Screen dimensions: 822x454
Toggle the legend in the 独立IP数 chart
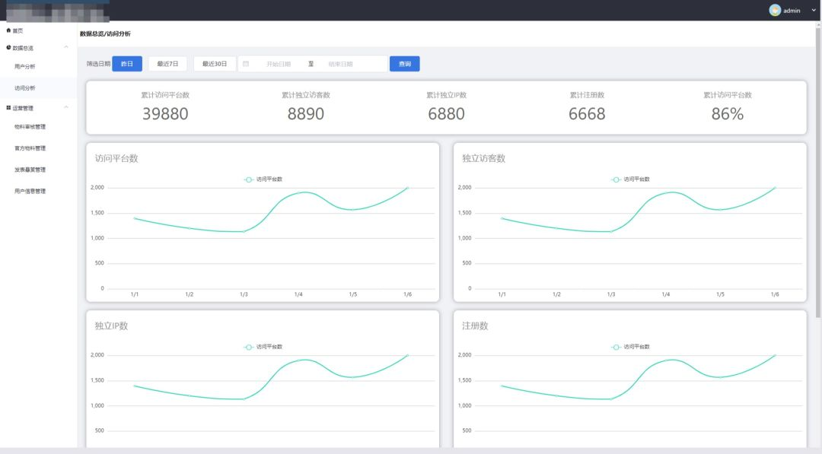click(263, 347)
